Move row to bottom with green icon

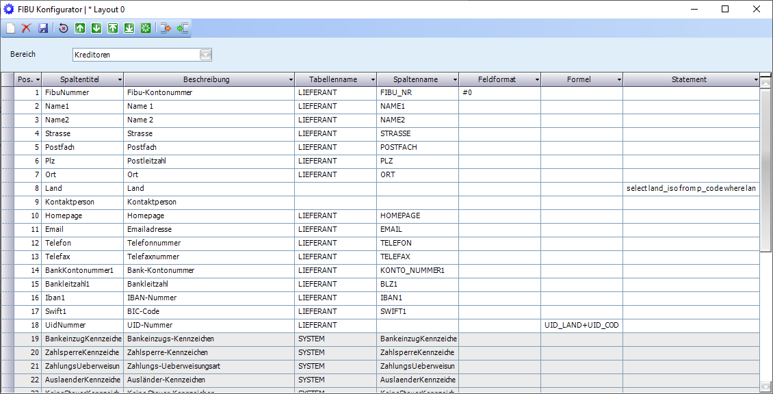[x=129, y=28]
